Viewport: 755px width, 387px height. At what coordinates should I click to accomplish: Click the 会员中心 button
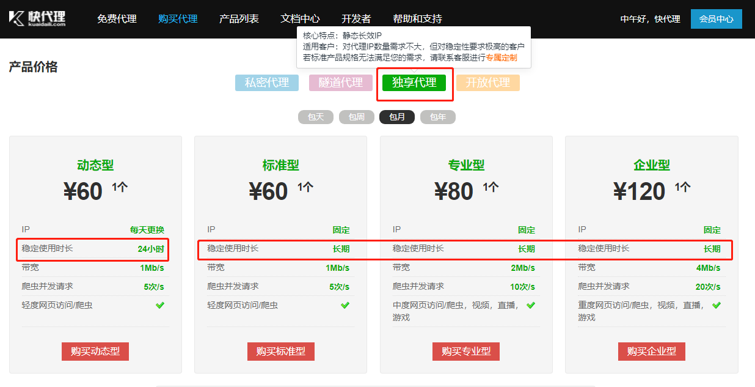[x=716, y=19]
